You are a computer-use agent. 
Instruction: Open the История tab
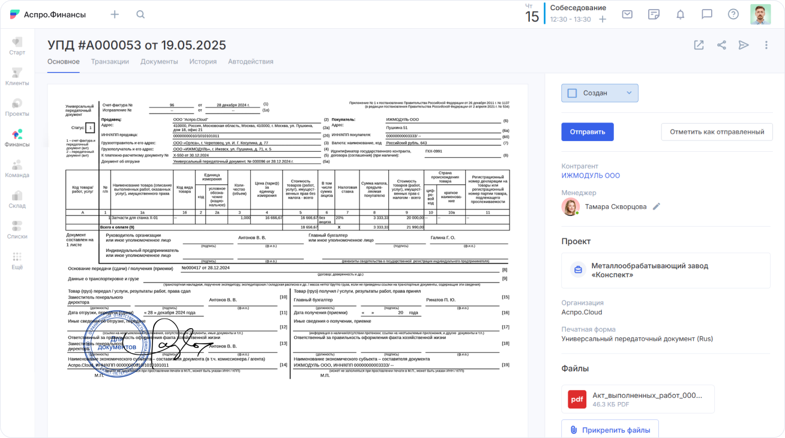click(203, 61)
